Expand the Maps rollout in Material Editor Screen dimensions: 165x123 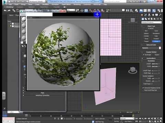(x=43, y=93)
